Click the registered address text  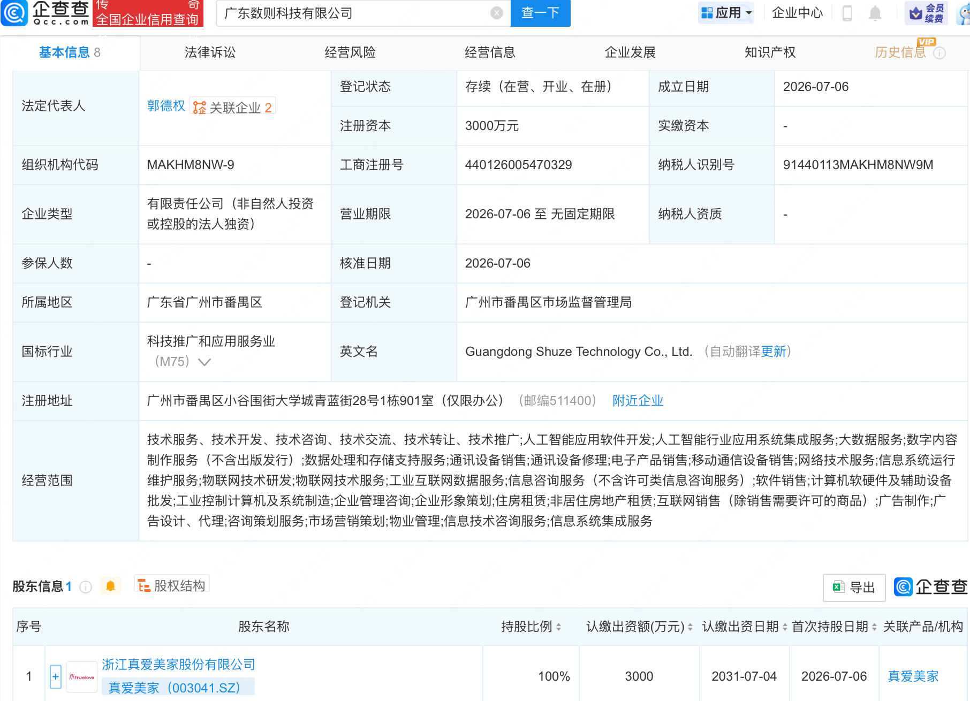[325, 401]
